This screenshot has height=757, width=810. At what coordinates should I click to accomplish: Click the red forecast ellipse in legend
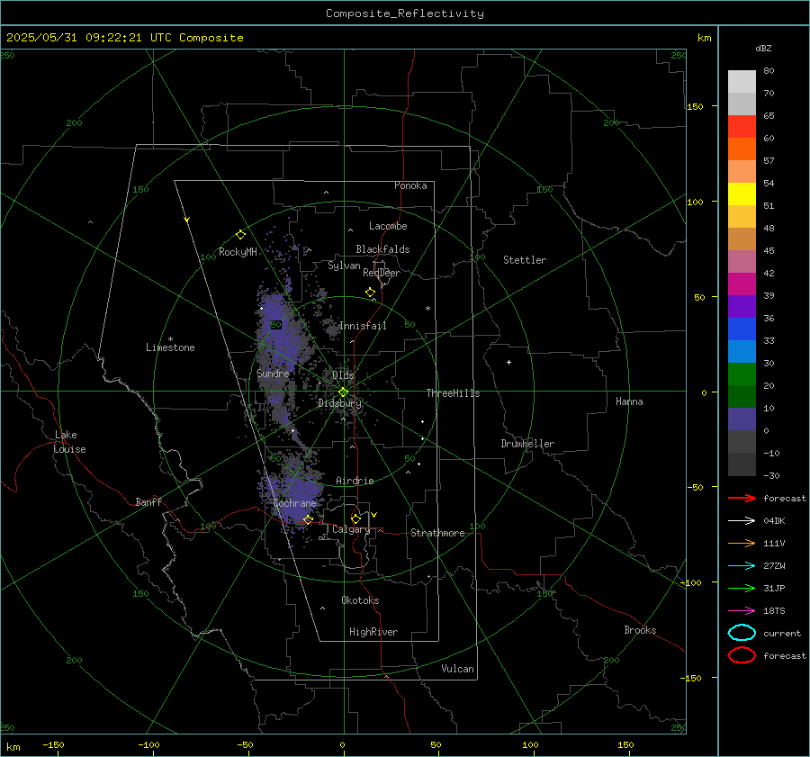click(742, 655)
